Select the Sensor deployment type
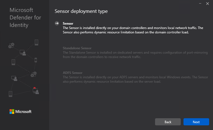Viewport: 213px width, 130px height. pos(68,24)
